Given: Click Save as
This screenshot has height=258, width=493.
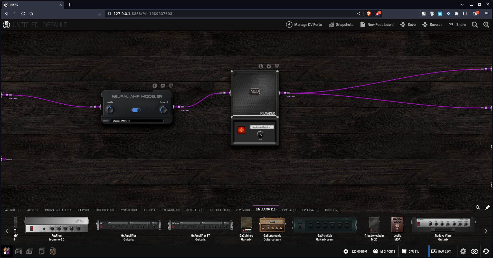Looking at the screenshot, I should point(432,25).
